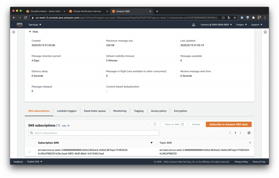The width and height of the screenshot is (279, 178).
Task: Open the cast/screen icon in address bar
Action: click(223, 18)
